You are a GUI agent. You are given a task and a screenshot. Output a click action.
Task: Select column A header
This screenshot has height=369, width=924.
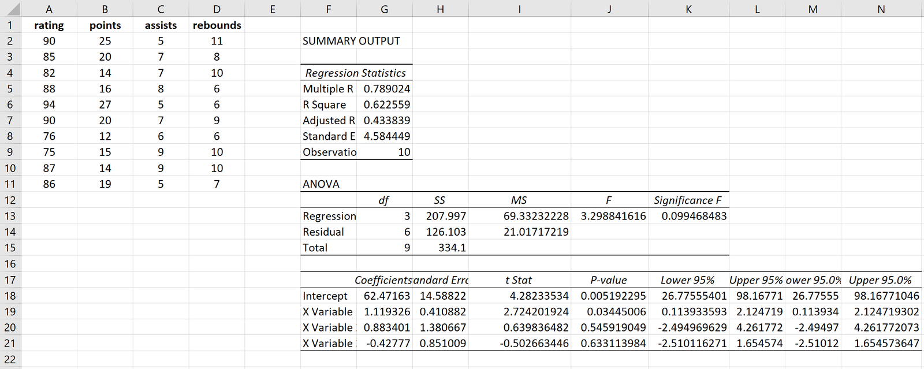click(x=49, y=9)
